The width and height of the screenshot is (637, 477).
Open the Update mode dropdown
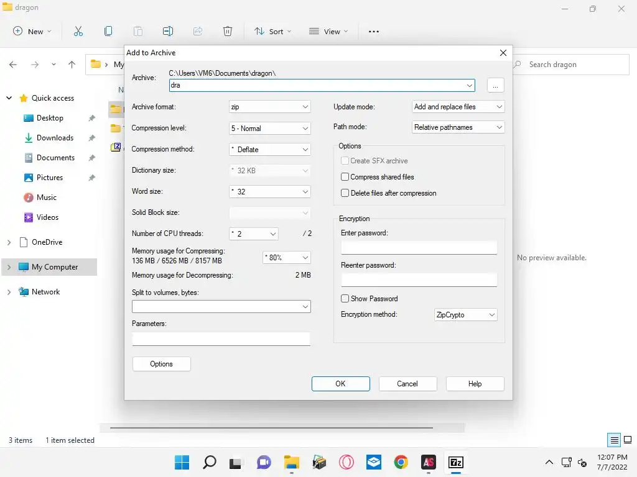coord(458,107)
